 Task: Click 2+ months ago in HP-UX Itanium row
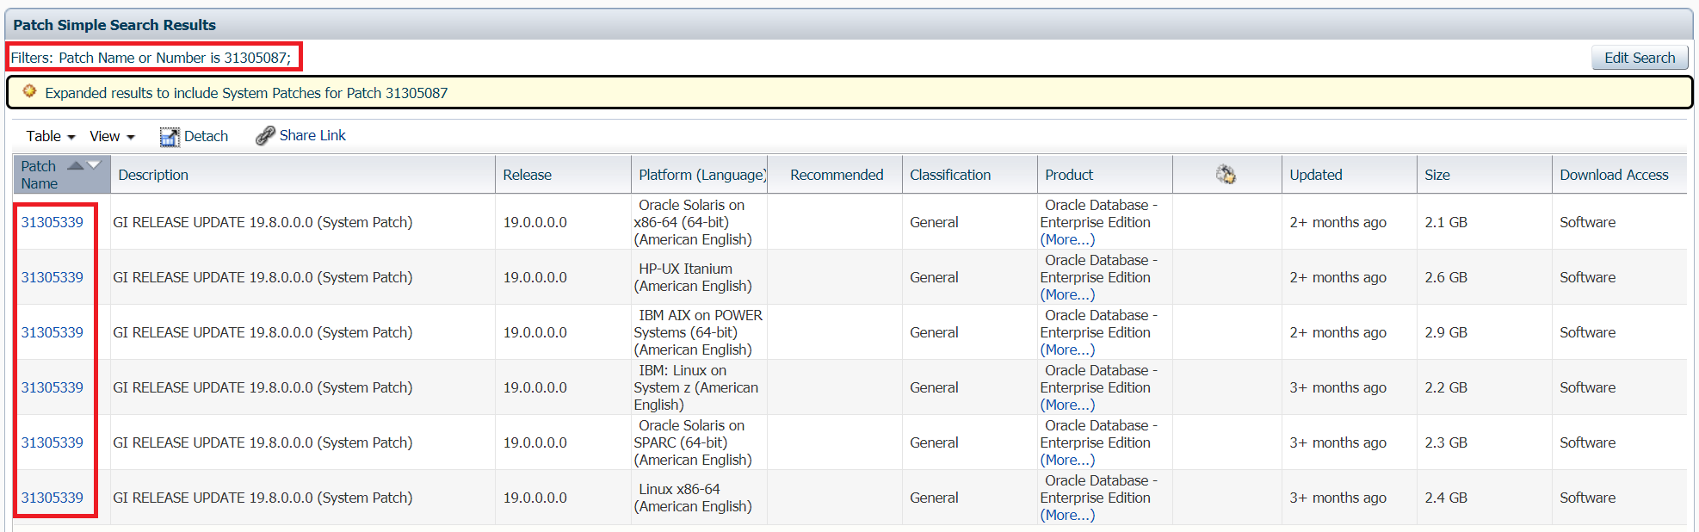coord(1338,277)
